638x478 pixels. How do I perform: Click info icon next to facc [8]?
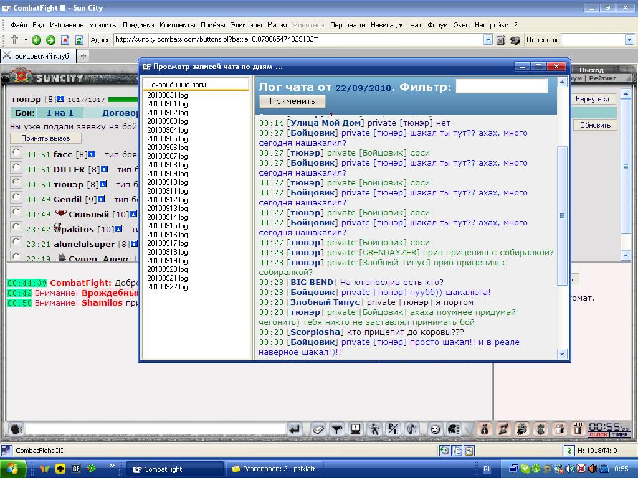point(92,154)
